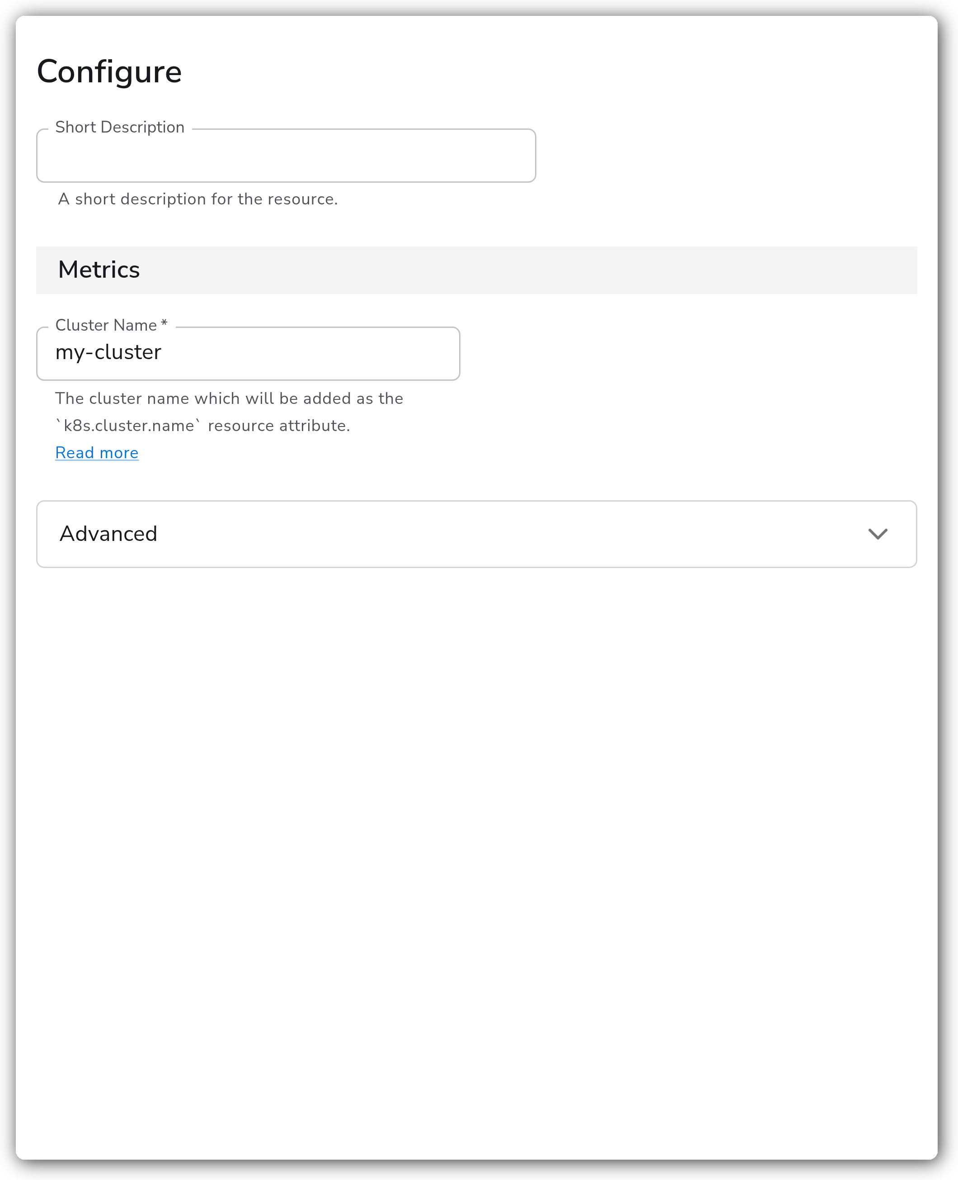This screenshot has height=1180, width=958.
Task: Click the Configure title text
Action: pos(109,72)
